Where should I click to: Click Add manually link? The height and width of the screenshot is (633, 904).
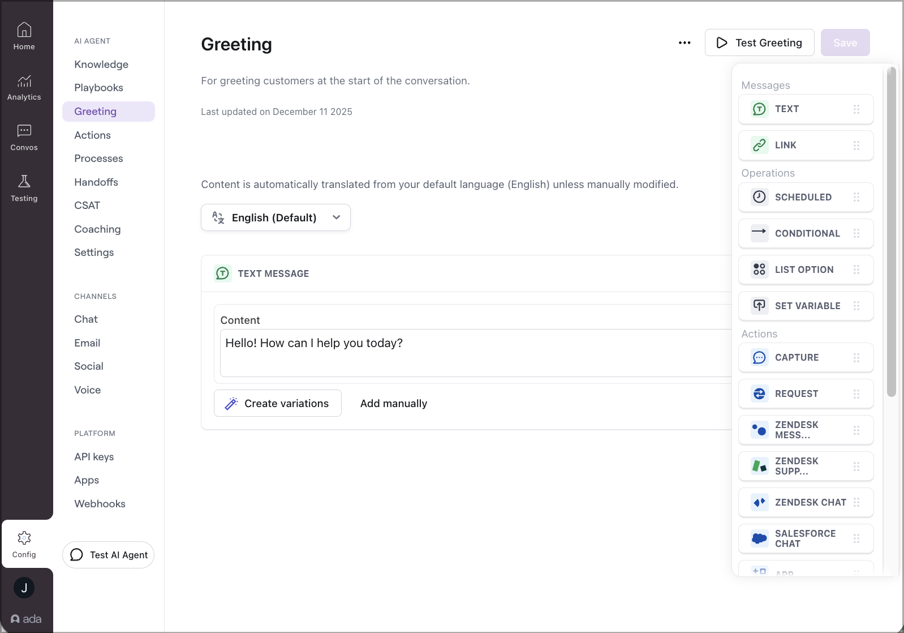394,403
